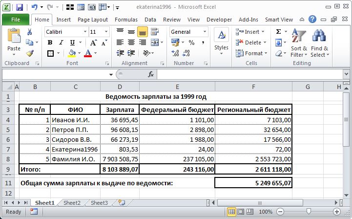Switch to the Formulas ribbon tab
Screen dimensions: 352x219
click(x=126, y=20)
